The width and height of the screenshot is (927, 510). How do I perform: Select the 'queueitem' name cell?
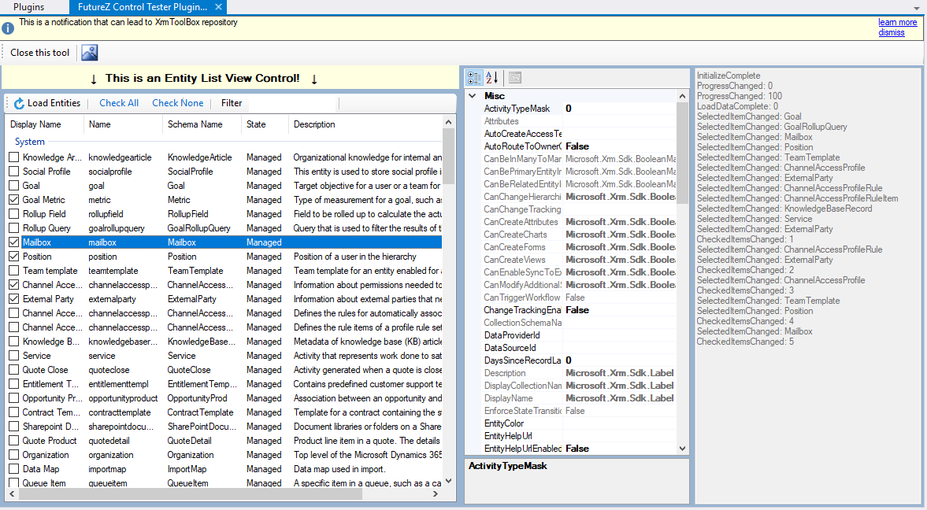pyautogui.click(x=108, y=483)
